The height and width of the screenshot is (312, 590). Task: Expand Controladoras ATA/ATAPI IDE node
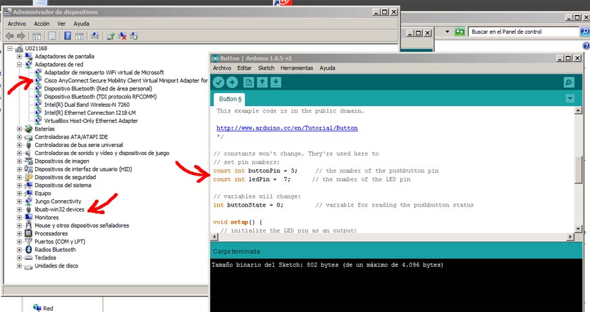[19, 137]
